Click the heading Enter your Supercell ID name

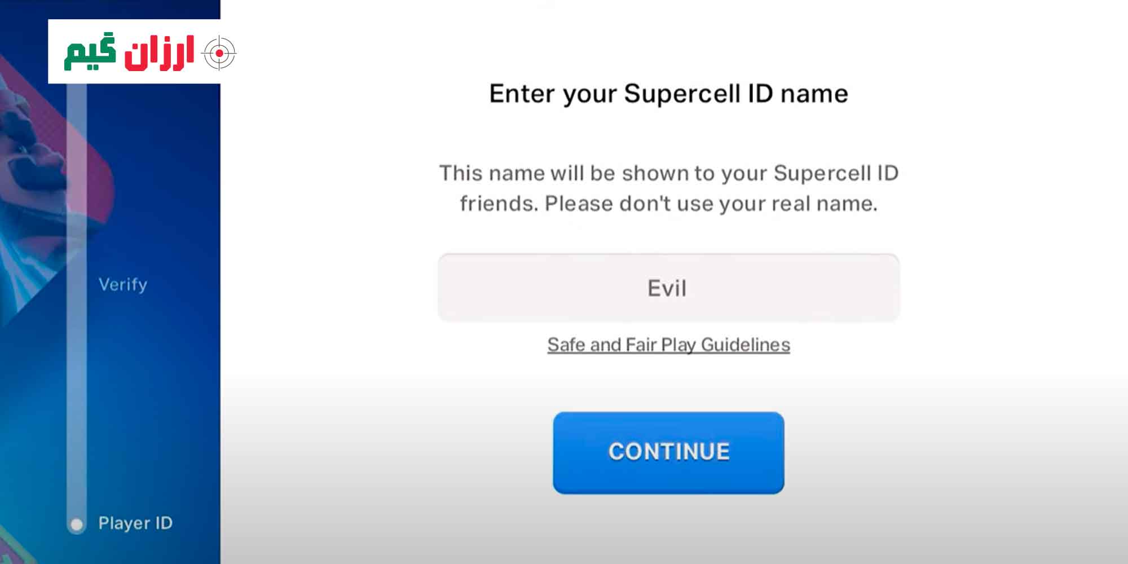pos(668,94)
